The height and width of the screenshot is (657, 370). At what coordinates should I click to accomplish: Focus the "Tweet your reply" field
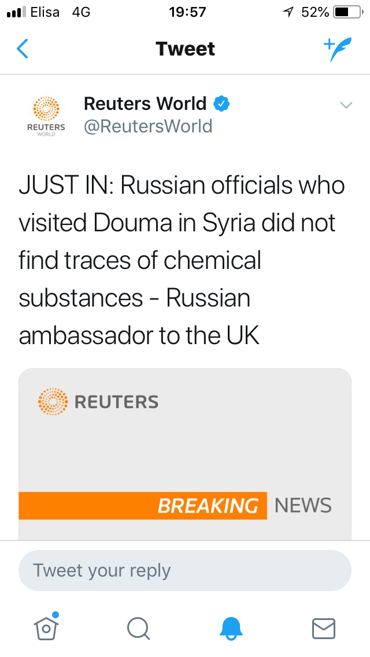click(185, 570)
